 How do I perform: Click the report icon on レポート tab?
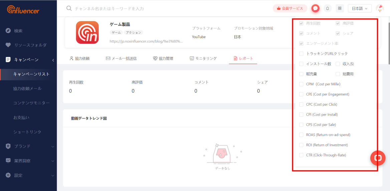click(x=235, y=59)
